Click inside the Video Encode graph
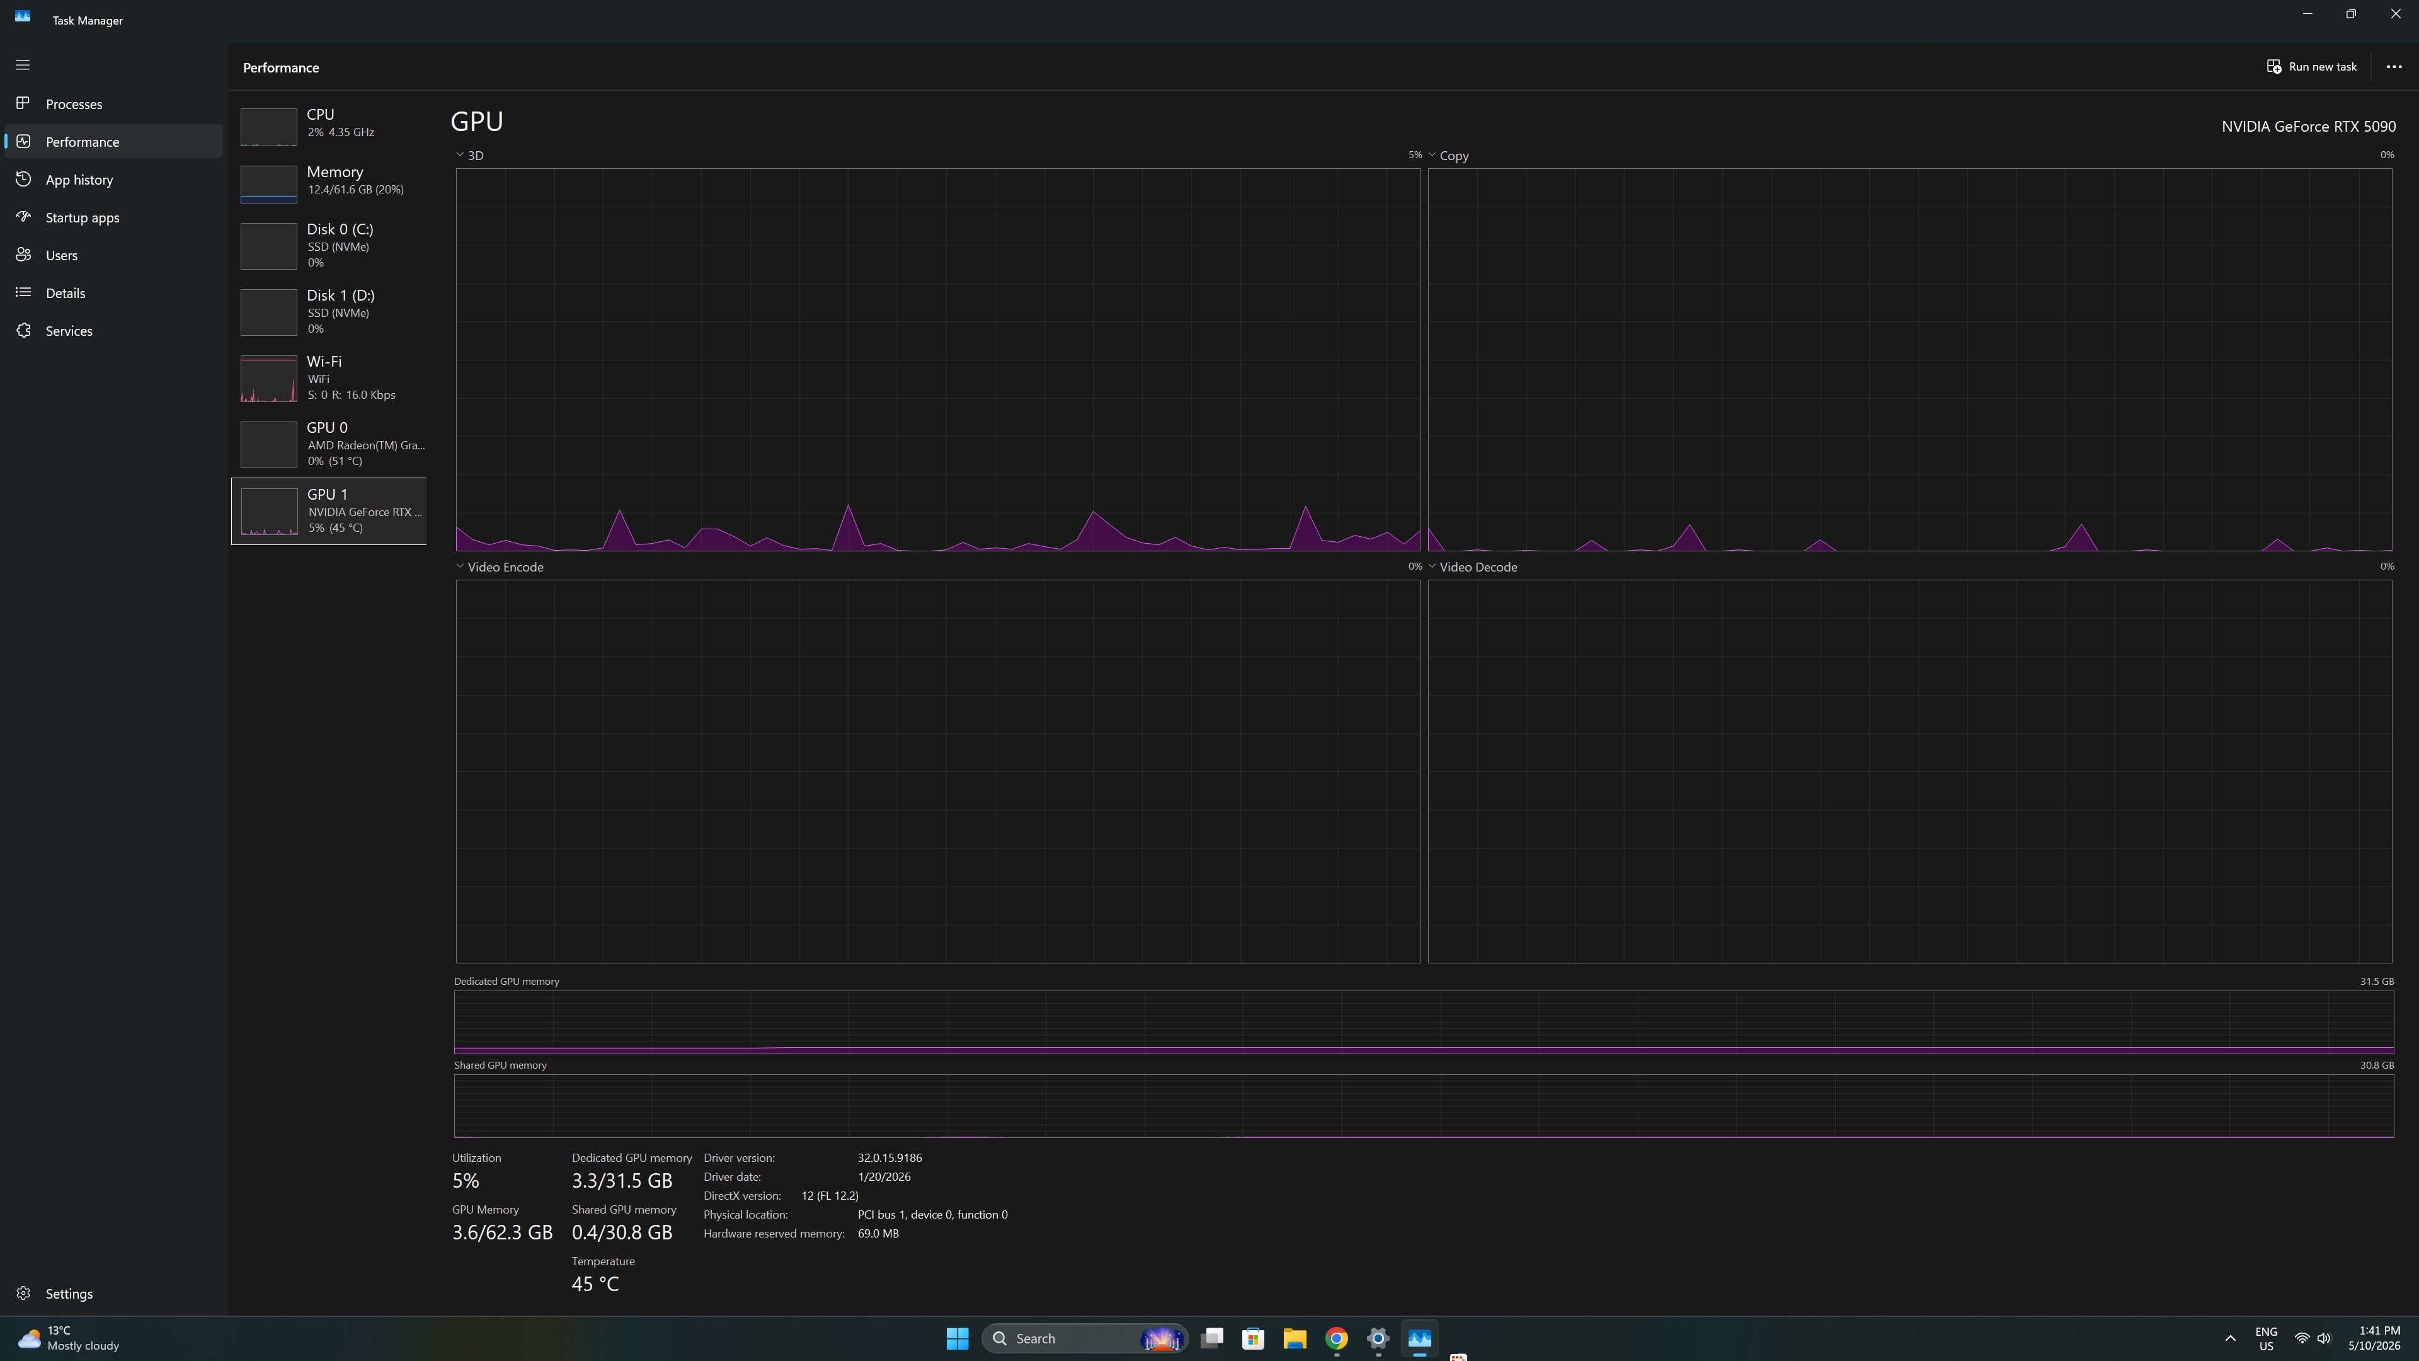Screen dimensions: 2419x1361 [938, 771]
